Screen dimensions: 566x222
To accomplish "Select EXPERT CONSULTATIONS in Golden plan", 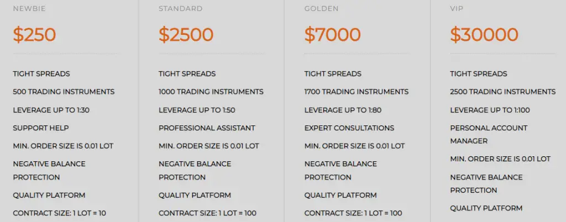I will tap(349, 128).
